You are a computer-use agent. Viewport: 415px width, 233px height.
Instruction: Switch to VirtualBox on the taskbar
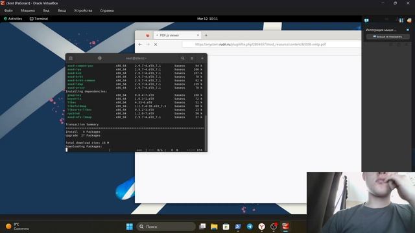(x=285, y=227)
